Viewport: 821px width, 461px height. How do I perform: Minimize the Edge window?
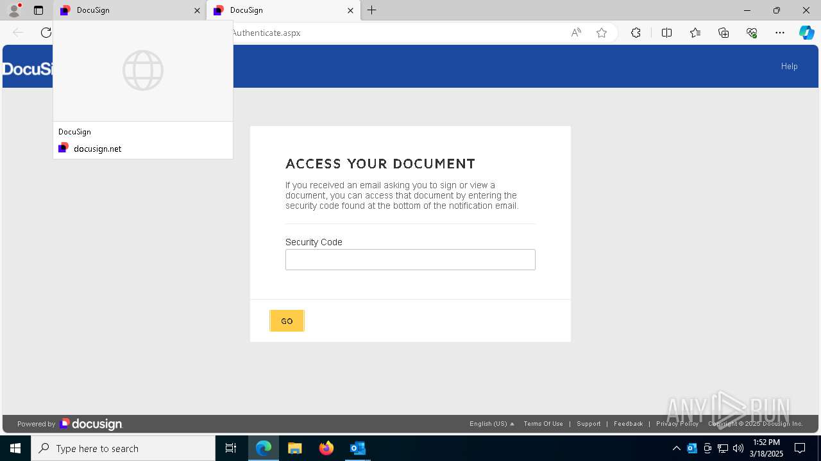[747, 10]
